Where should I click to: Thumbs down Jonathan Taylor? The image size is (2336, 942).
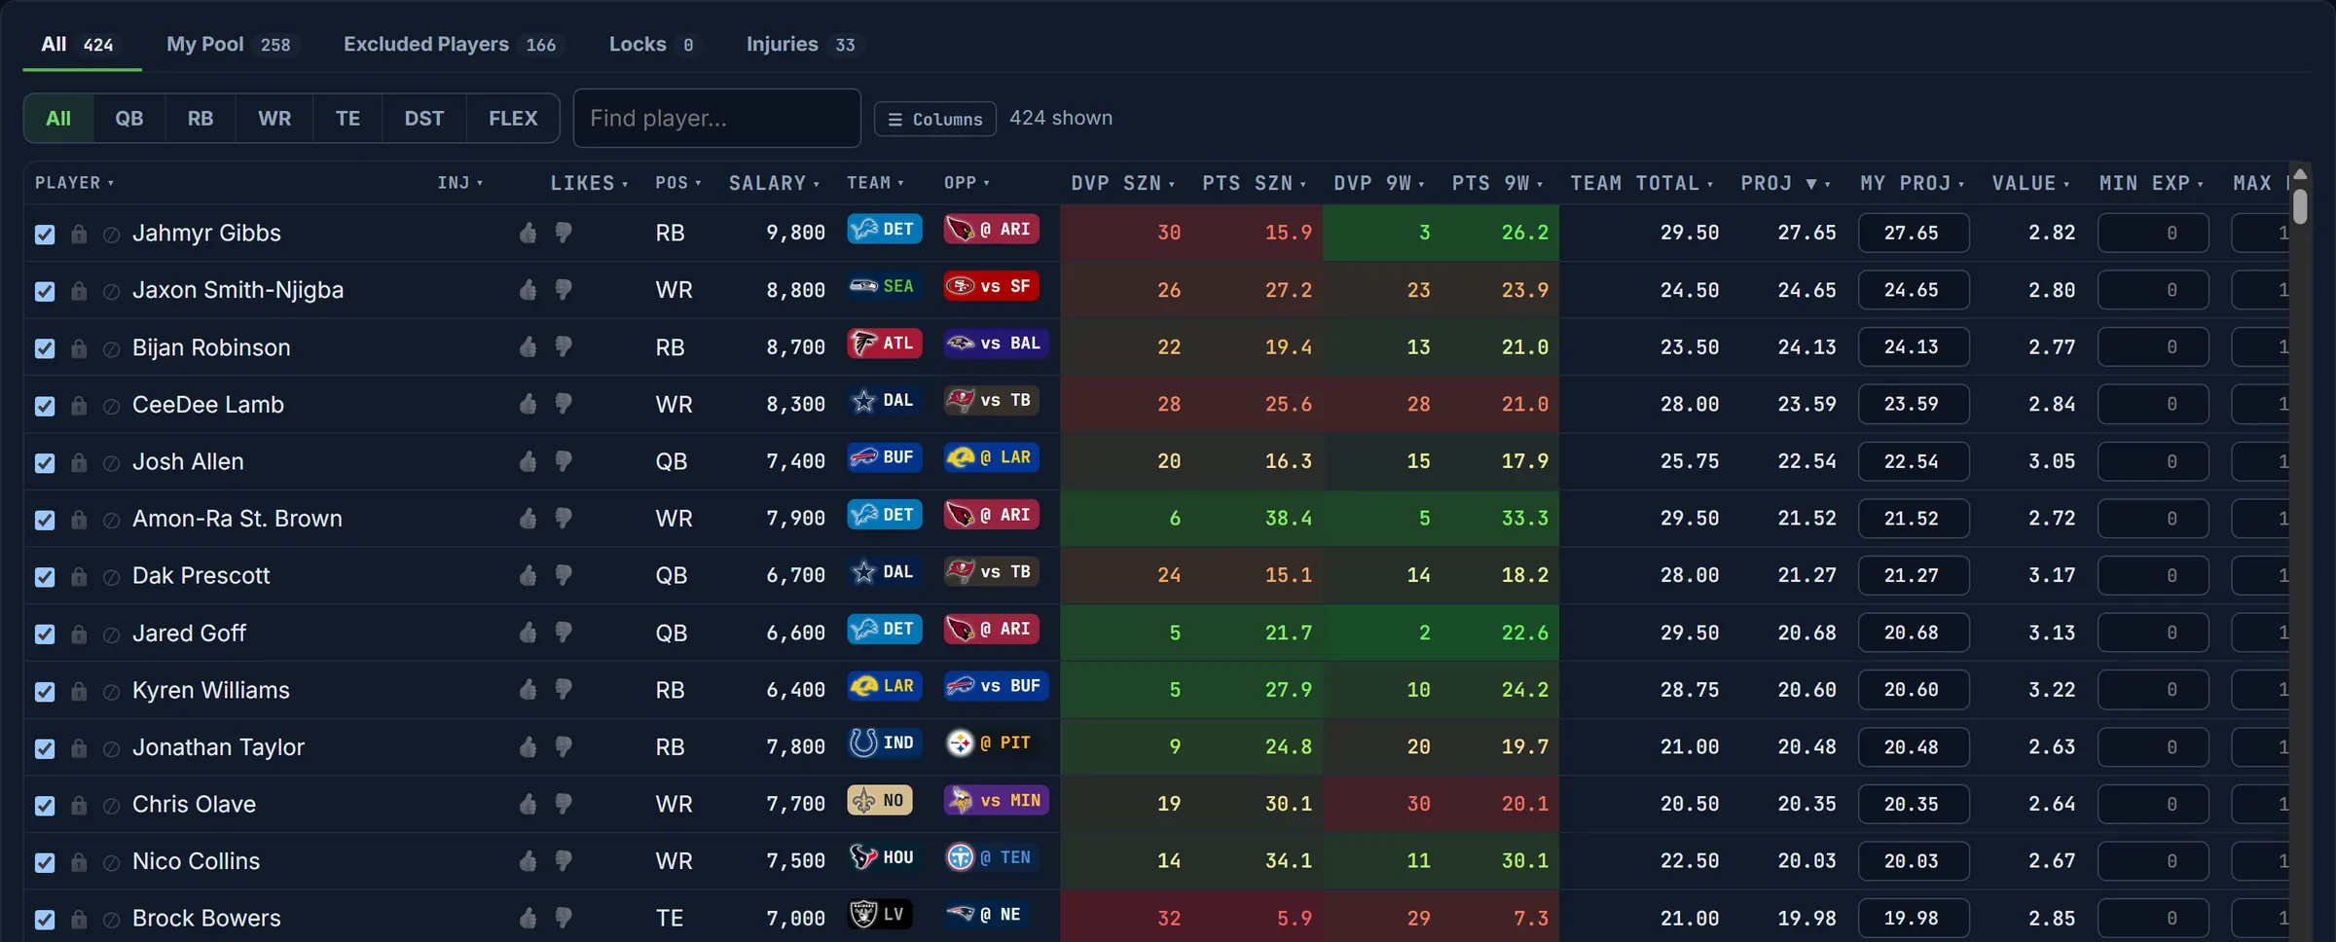coord(563,747)
